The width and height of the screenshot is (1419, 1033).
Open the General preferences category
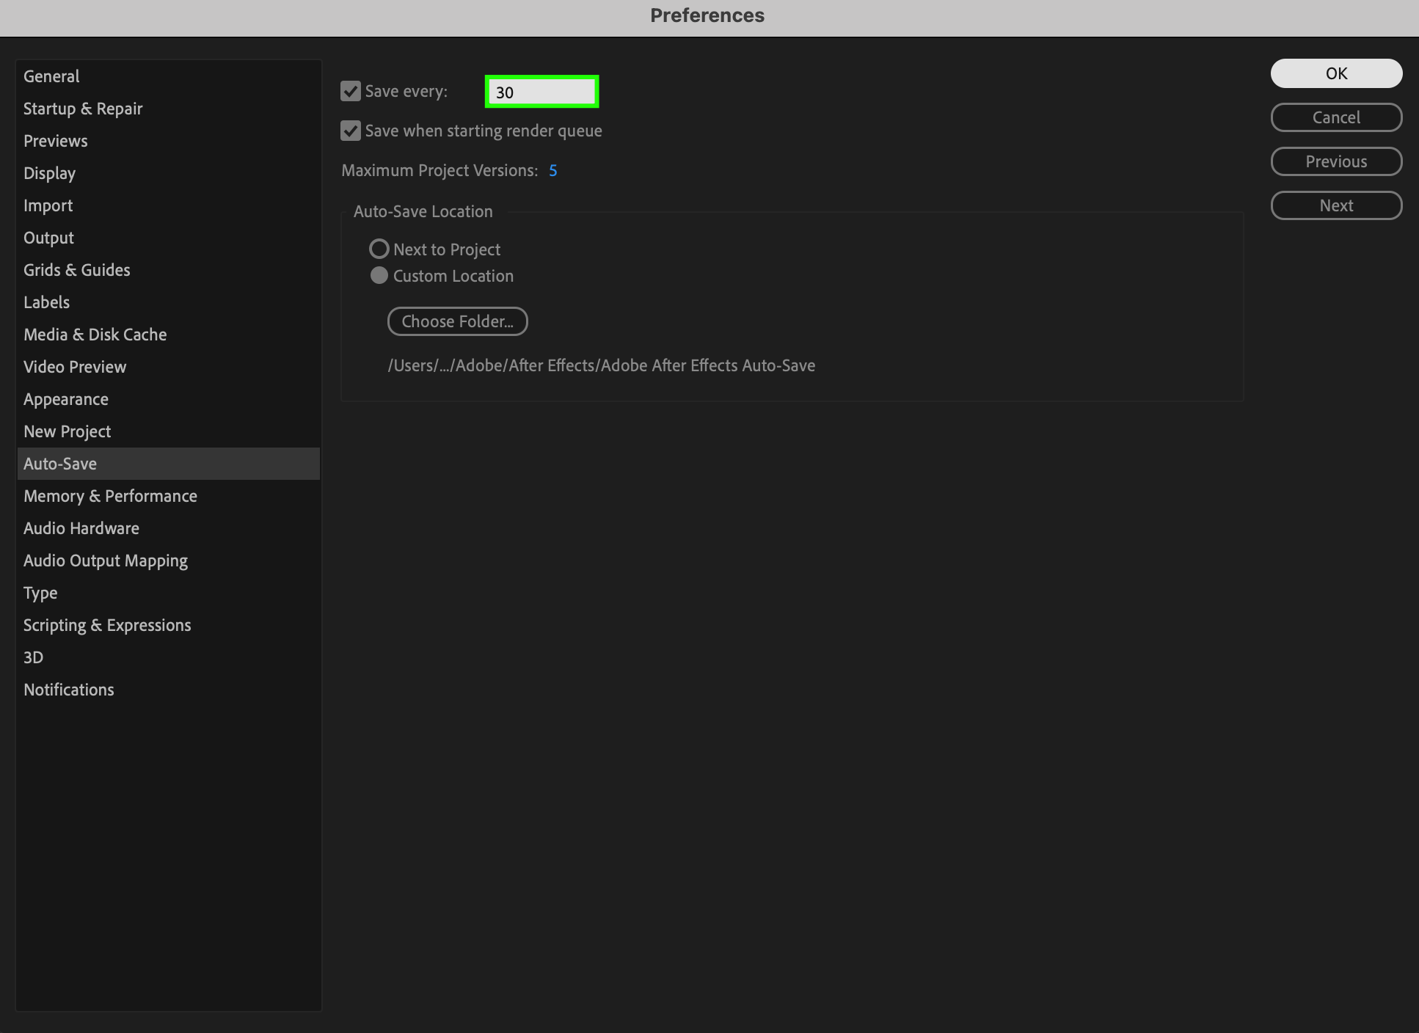point(51,76)
